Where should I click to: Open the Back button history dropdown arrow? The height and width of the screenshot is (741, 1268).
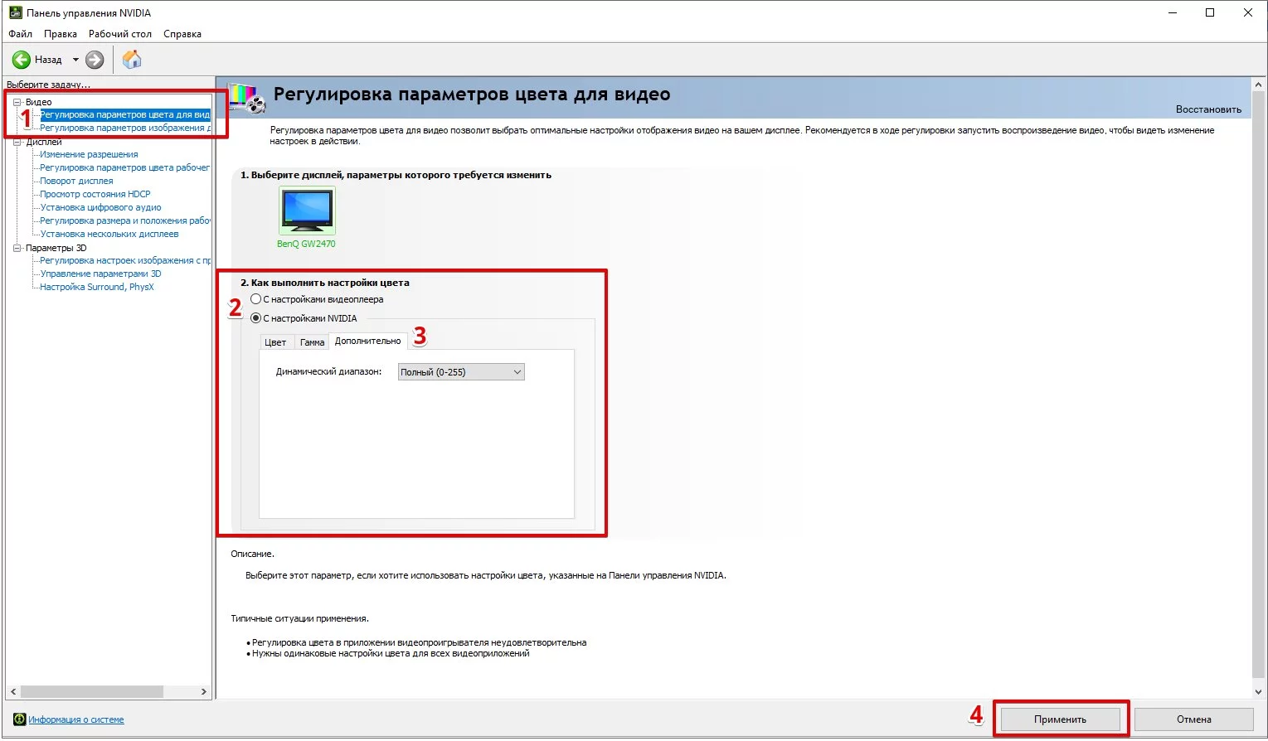point(75,60)
